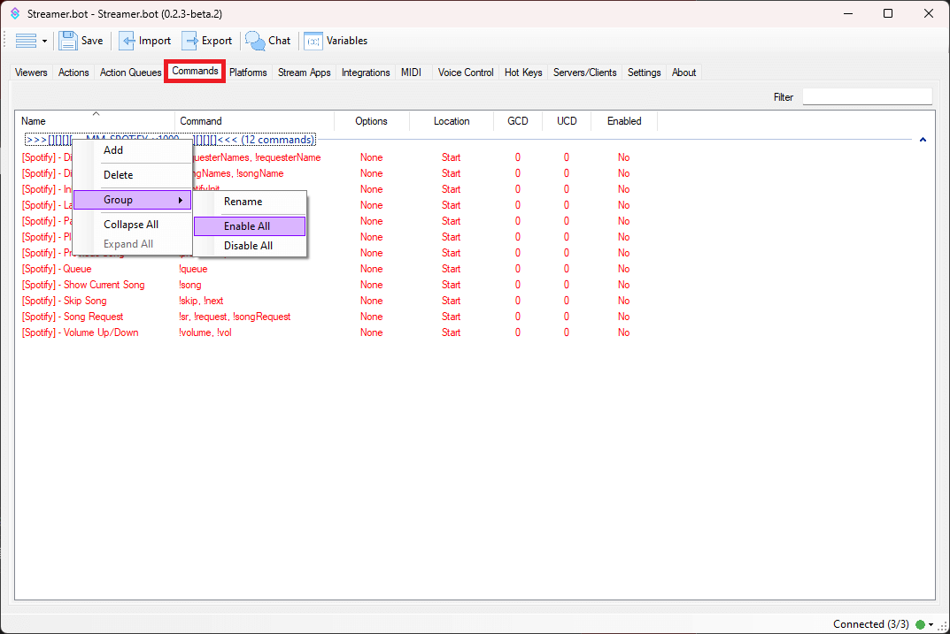Click the Variables button label
Image resolution: width=950 pixels, height=634 pixels.
point(347,41)
